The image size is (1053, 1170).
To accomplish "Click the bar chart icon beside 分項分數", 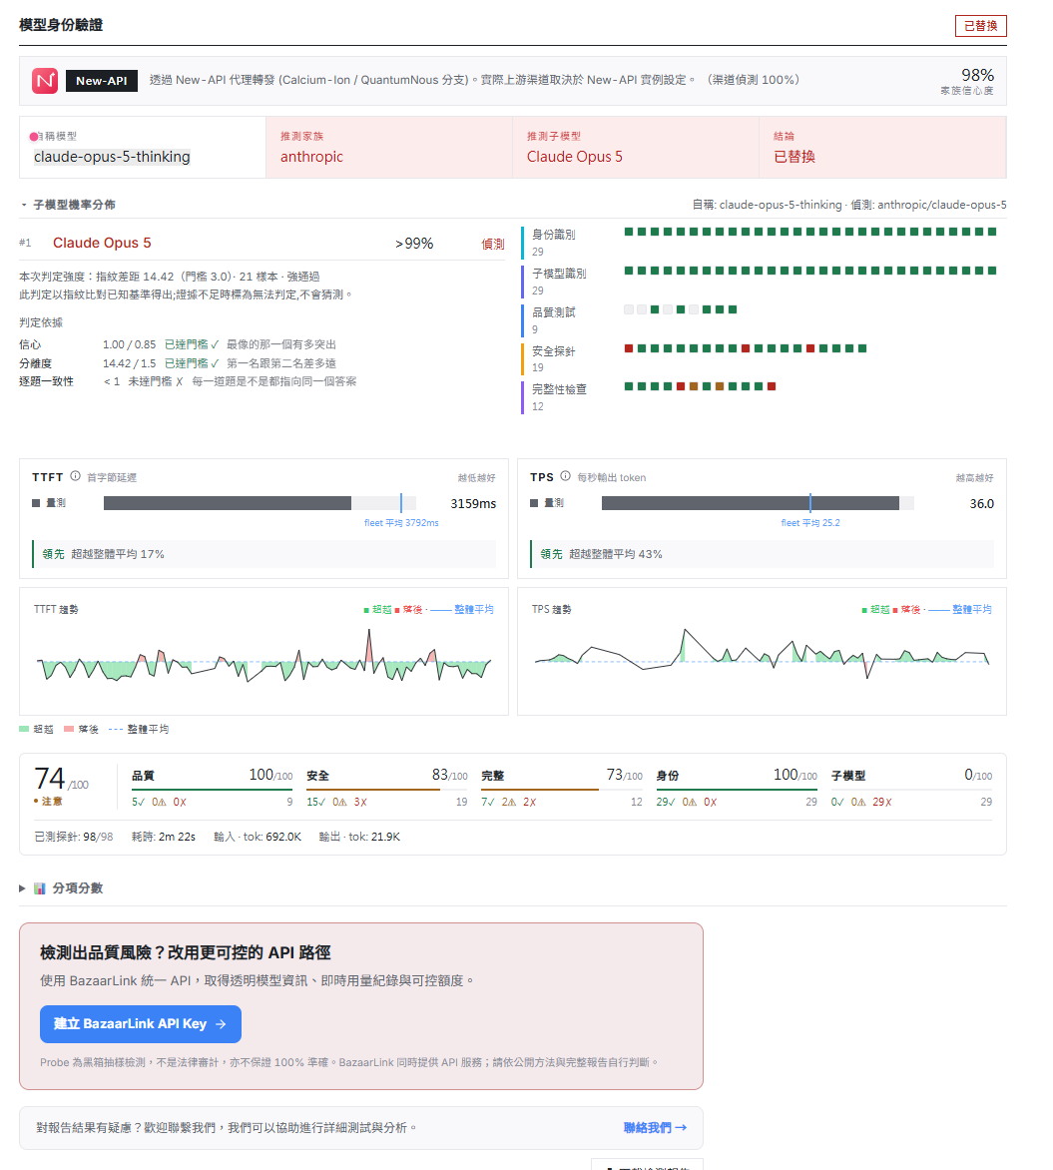I will coord(40,887).
